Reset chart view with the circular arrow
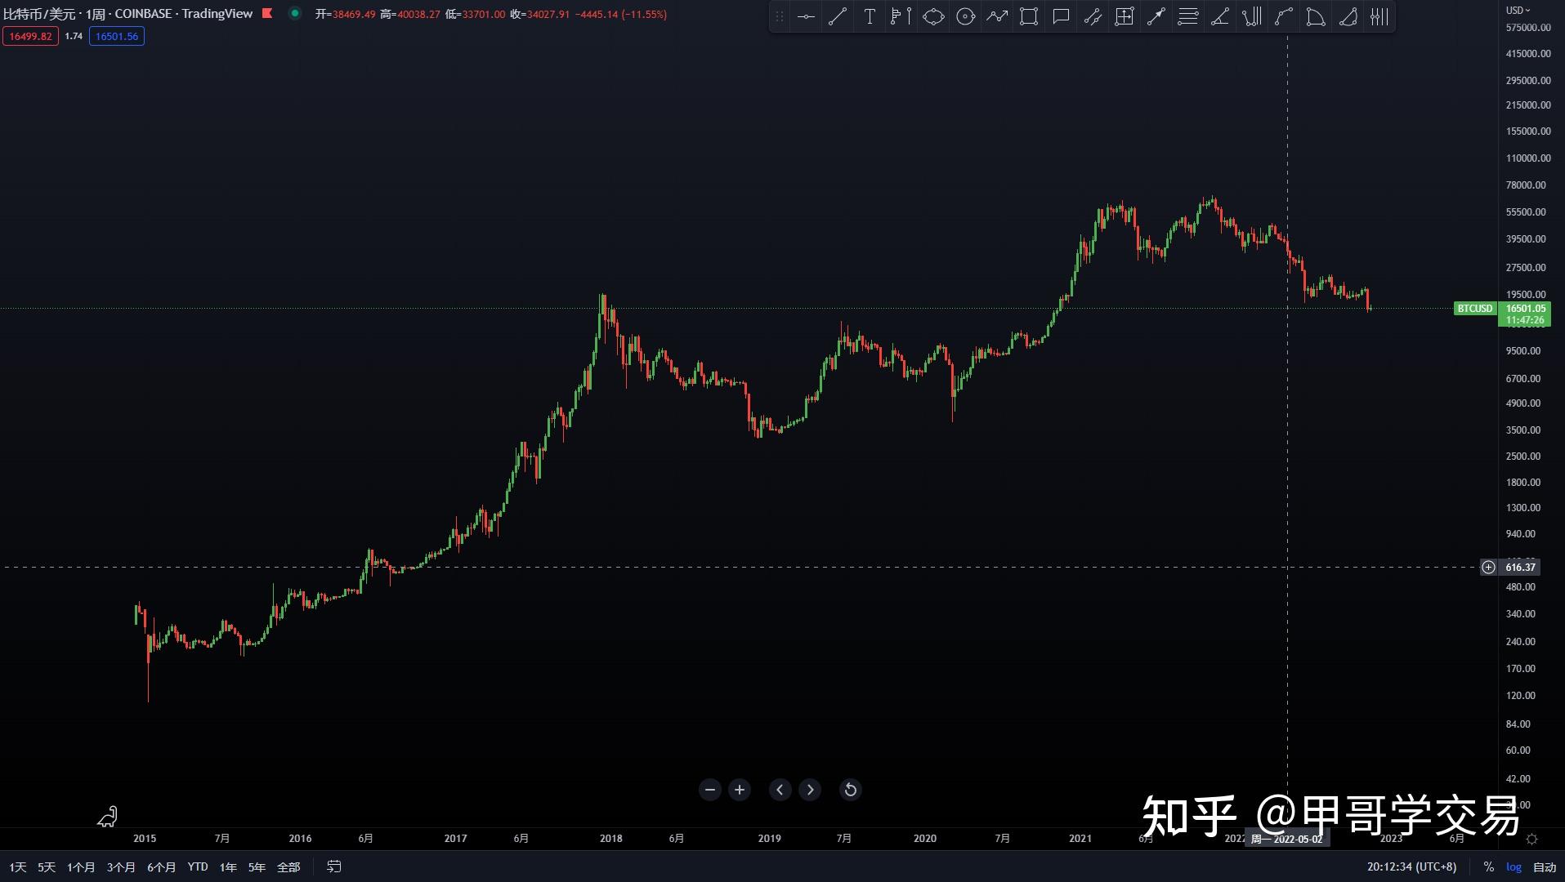Viewport: 1565px width, 882px height. pyautogui.click(x=850, y=790)
